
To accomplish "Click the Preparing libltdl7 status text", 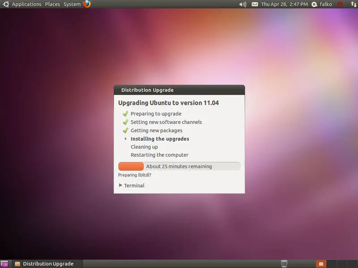I will point(135,175).
